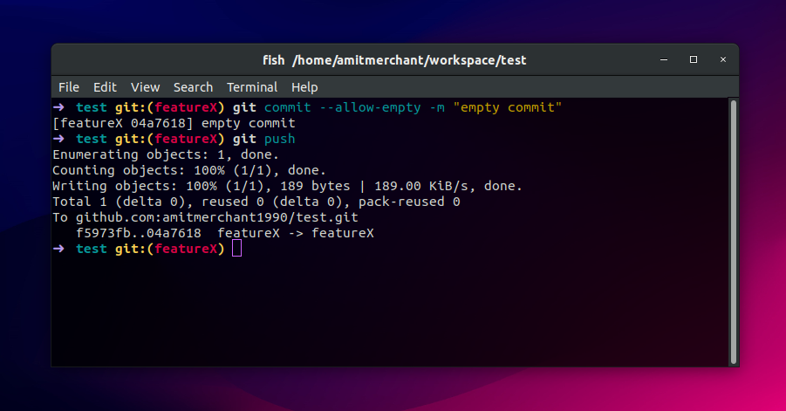
Task: Click the line "Counting objects: 100% (1/1), done."
Action: pos(189,170)
